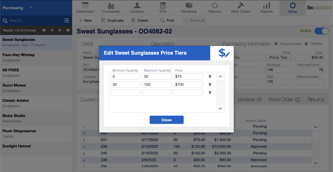Viewport: 333px width, 172px height.
Task: Go to the next record
Action: (60, 30)
